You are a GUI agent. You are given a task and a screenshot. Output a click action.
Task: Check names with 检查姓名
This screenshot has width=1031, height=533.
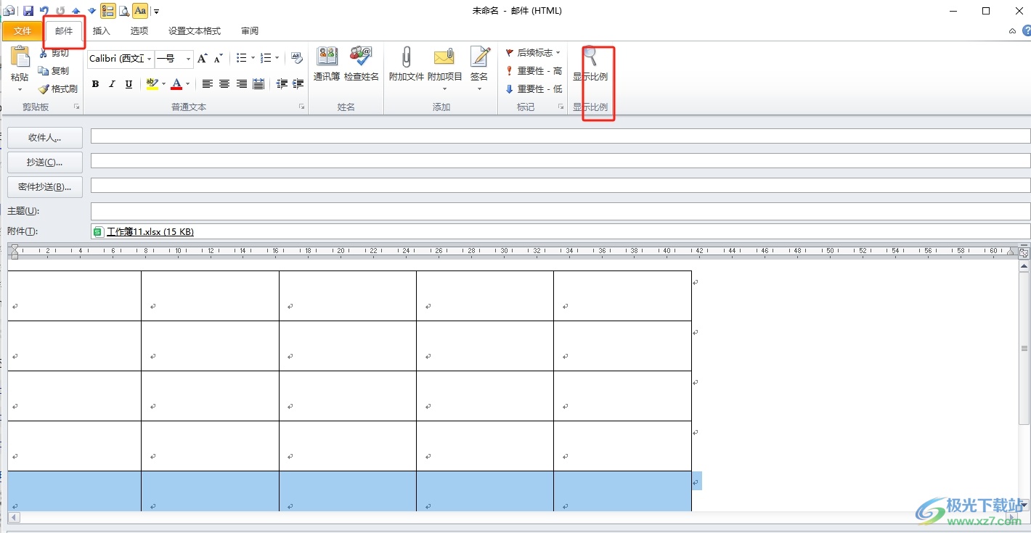coord(362,64)
